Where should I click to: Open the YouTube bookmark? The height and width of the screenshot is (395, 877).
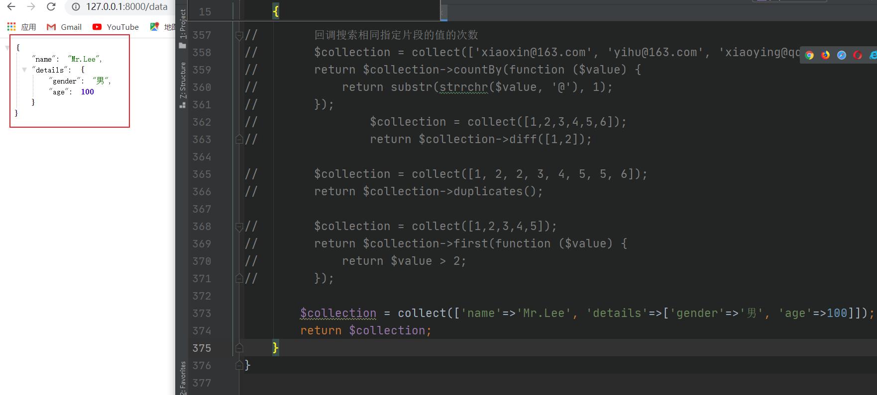[115, 27]
